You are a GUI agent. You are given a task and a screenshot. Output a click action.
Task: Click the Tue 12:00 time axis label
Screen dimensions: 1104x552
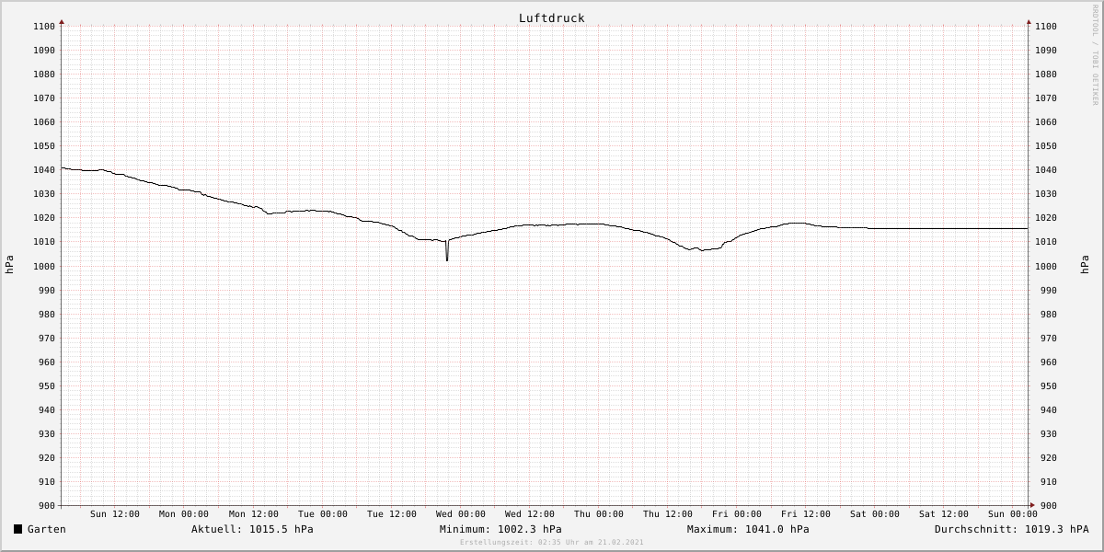point(392,514)
